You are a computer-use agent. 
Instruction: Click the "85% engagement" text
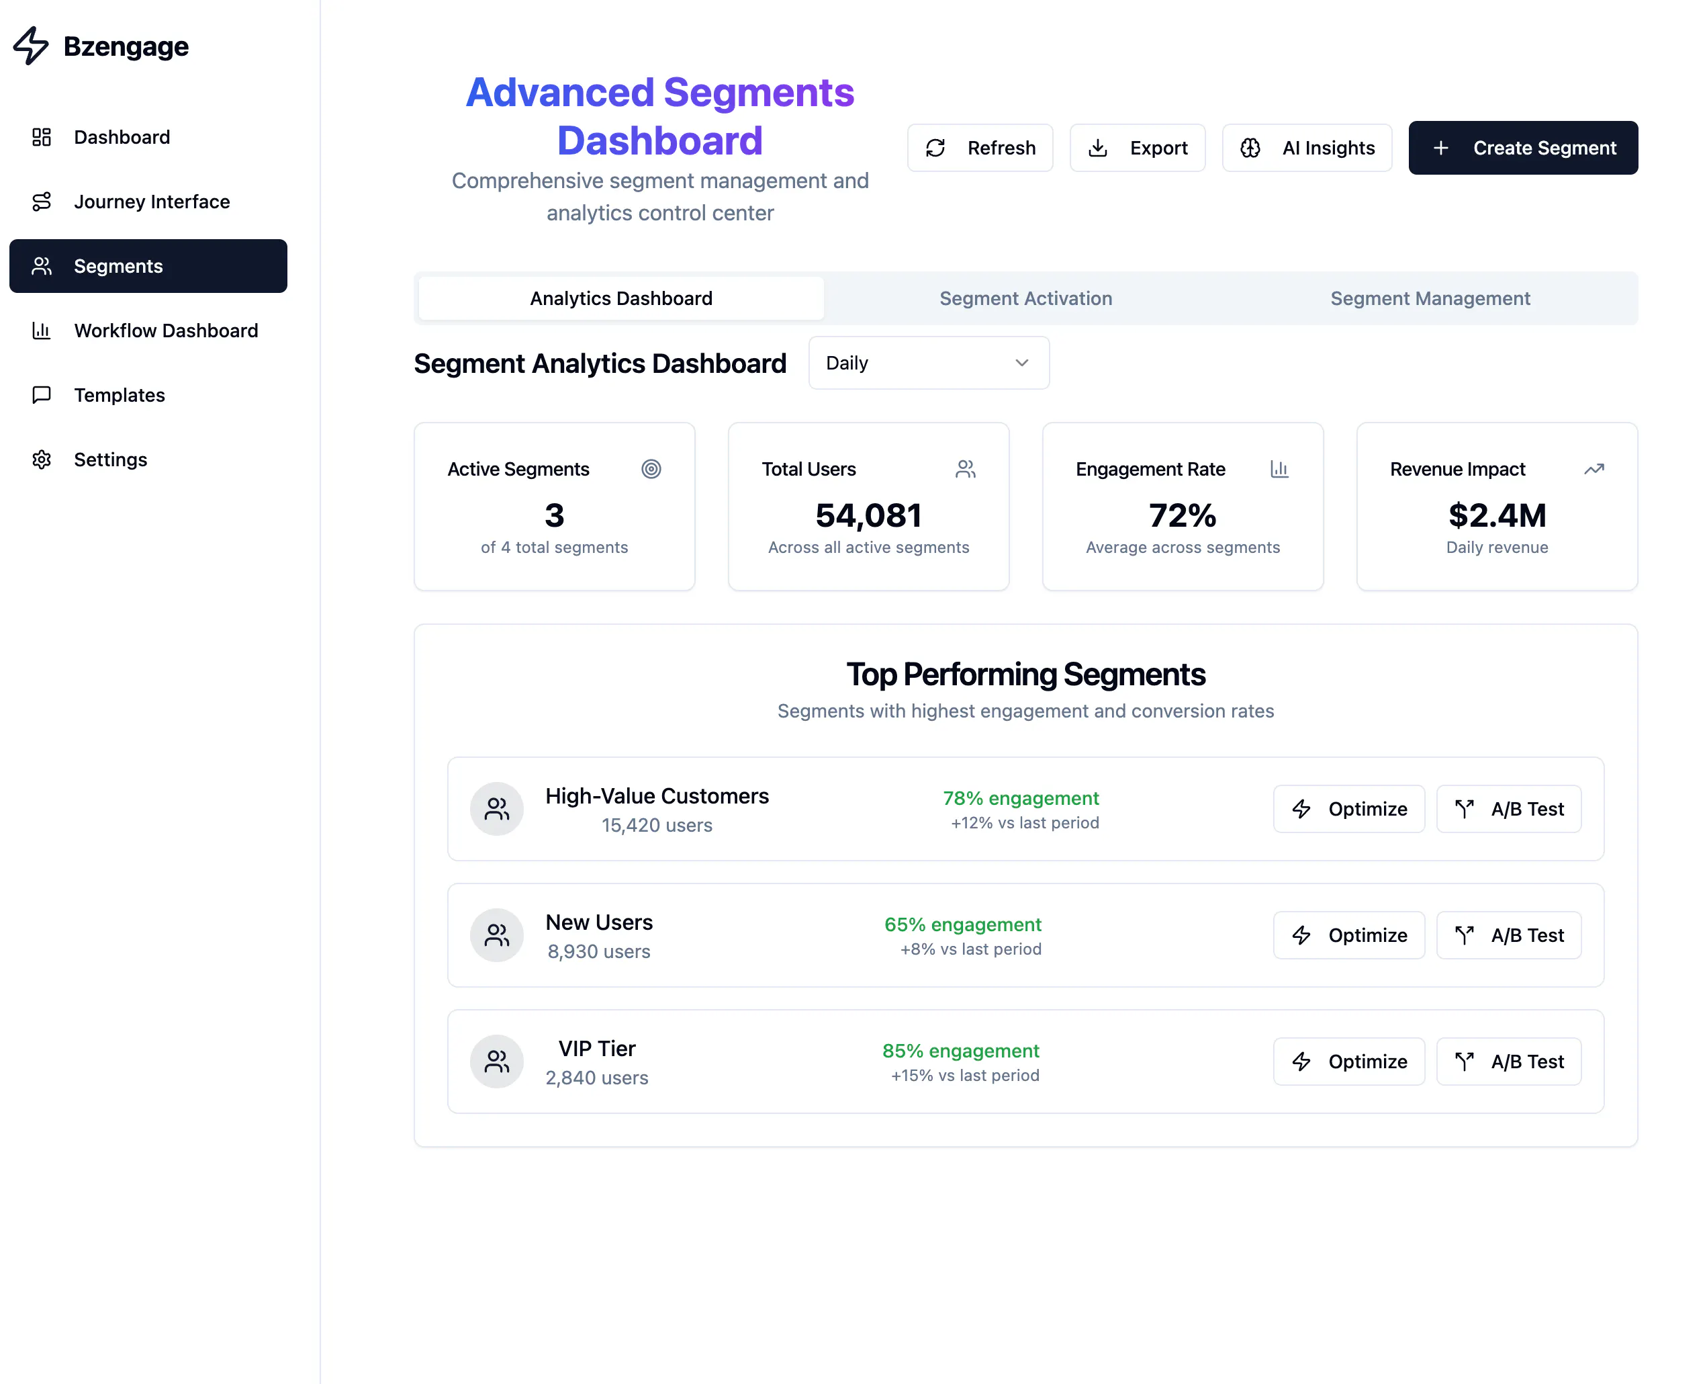tap(960, 1051)
